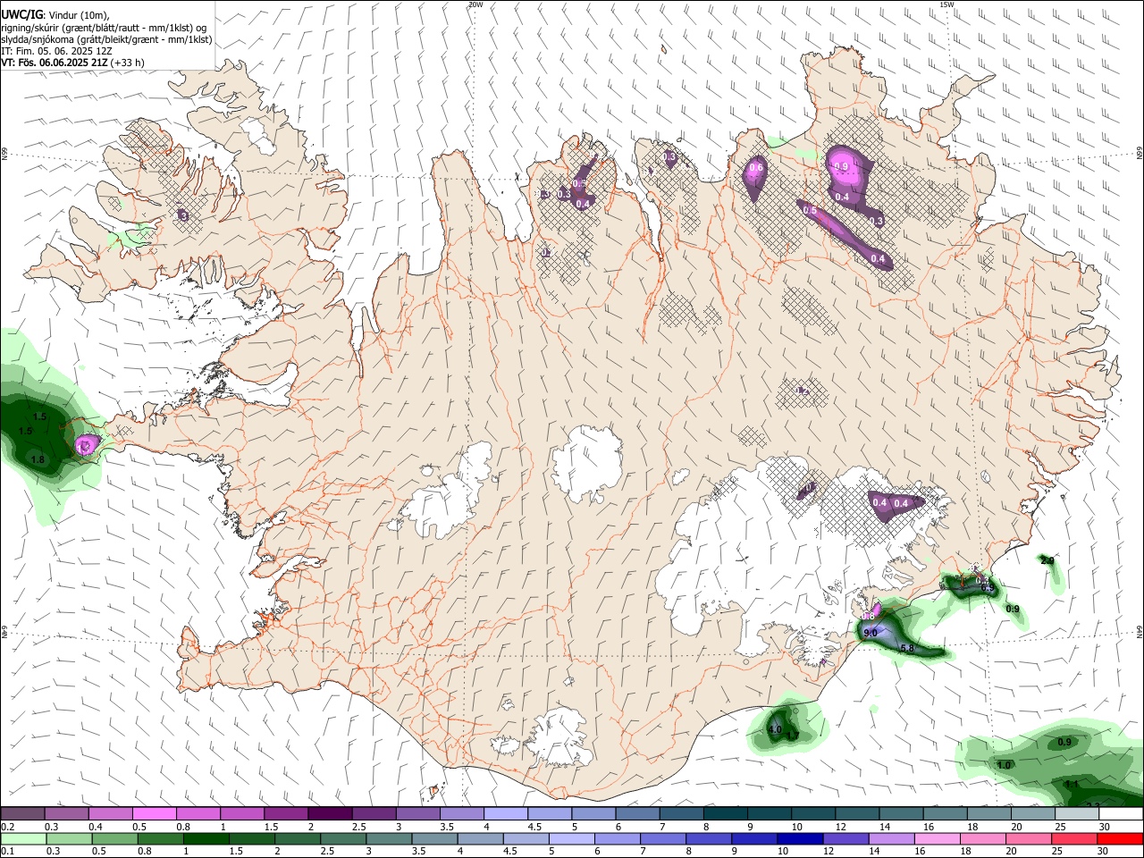
Task: Click the UWC/IG title text
Action: (21, 14)
